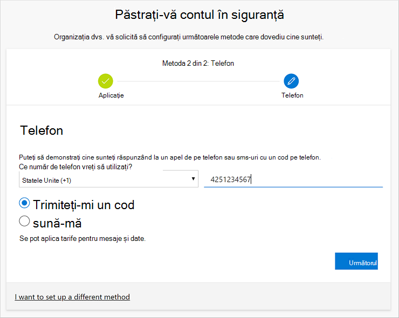This screenshot has width=399, height=318.
Task: Click the 'sună-mă' label text
Action: pos(57,223)
